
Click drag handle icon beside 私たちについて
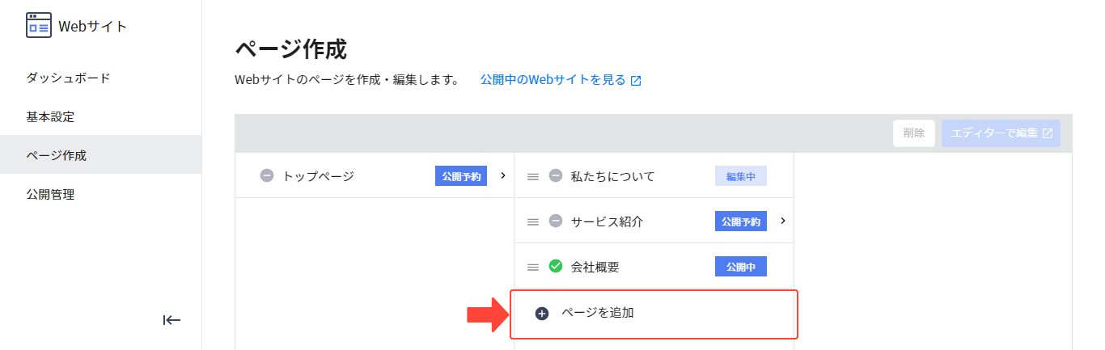click(x=533, y=176)
